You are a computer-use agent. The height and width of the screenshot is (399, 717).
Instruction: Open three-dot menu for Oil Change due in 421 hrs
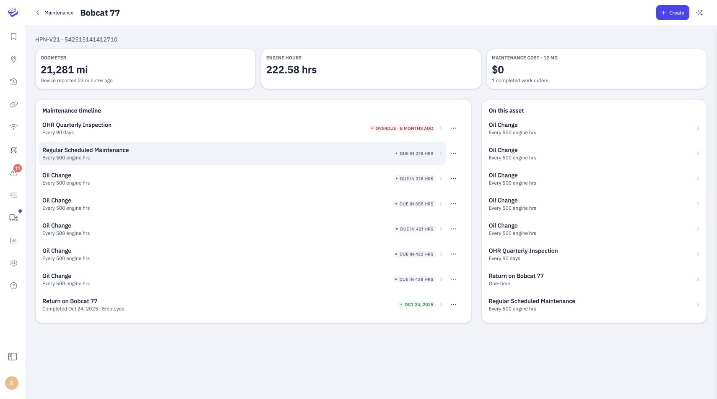[453, 229]
